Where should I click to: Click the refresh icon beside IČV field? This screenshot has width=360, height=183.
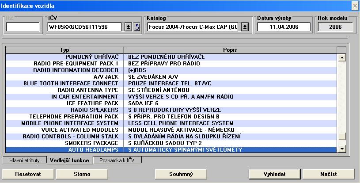[136, 27]
